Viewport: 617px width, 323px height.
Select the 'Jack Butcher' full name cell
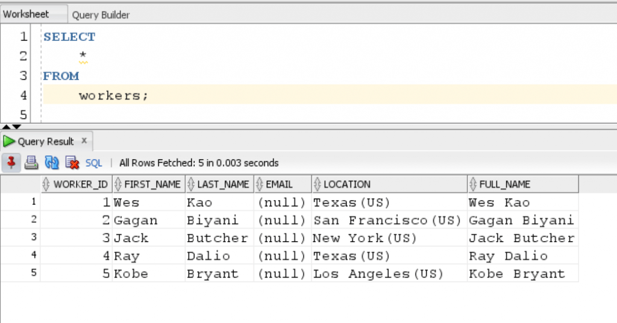pyautogui.click(x=523, y=237)
